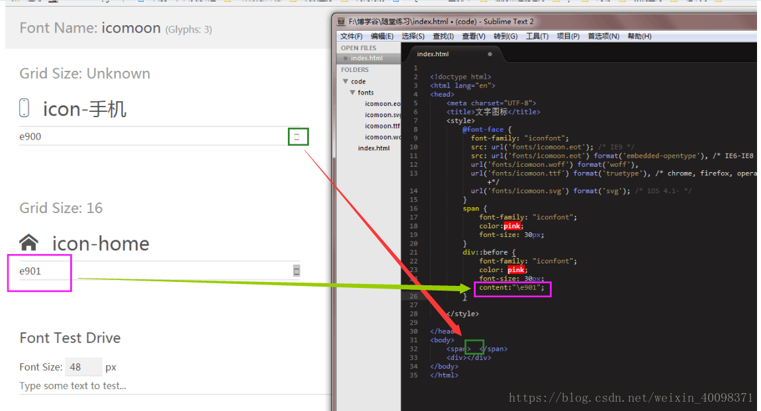Viewport: 761px width, 411px height.
Task: Open the 编辑(E) menu
Action: pyautogui.click(x=382, y=36)
